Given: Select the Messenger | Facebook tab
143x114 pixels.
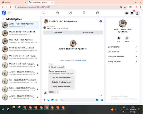Looking at the screenshot, I should (x=41, y=2).
